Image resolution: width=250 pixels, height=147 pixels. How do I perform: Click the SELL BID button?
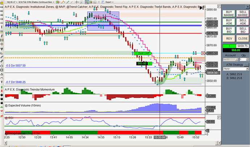coord(243,30)
